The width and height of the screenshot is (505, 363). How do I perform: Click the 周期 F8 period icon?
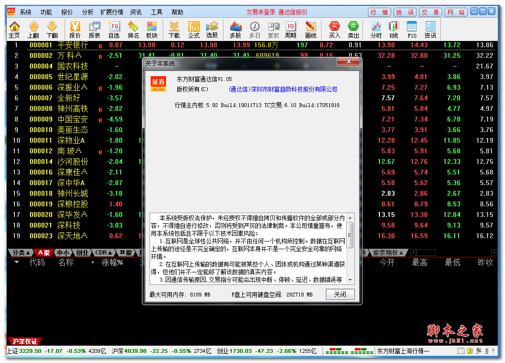[x=291, y=29]
